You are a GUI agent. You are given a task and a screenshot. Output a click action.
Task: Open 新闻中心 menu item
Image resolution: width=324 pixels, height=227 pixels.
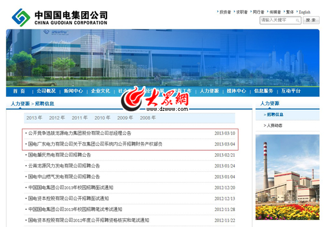pyautogui.click(x=74, y=91)
